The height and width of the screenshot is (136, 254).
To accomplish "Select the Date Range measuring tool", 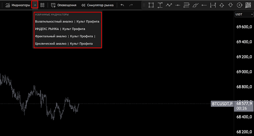I will [213, 5].
